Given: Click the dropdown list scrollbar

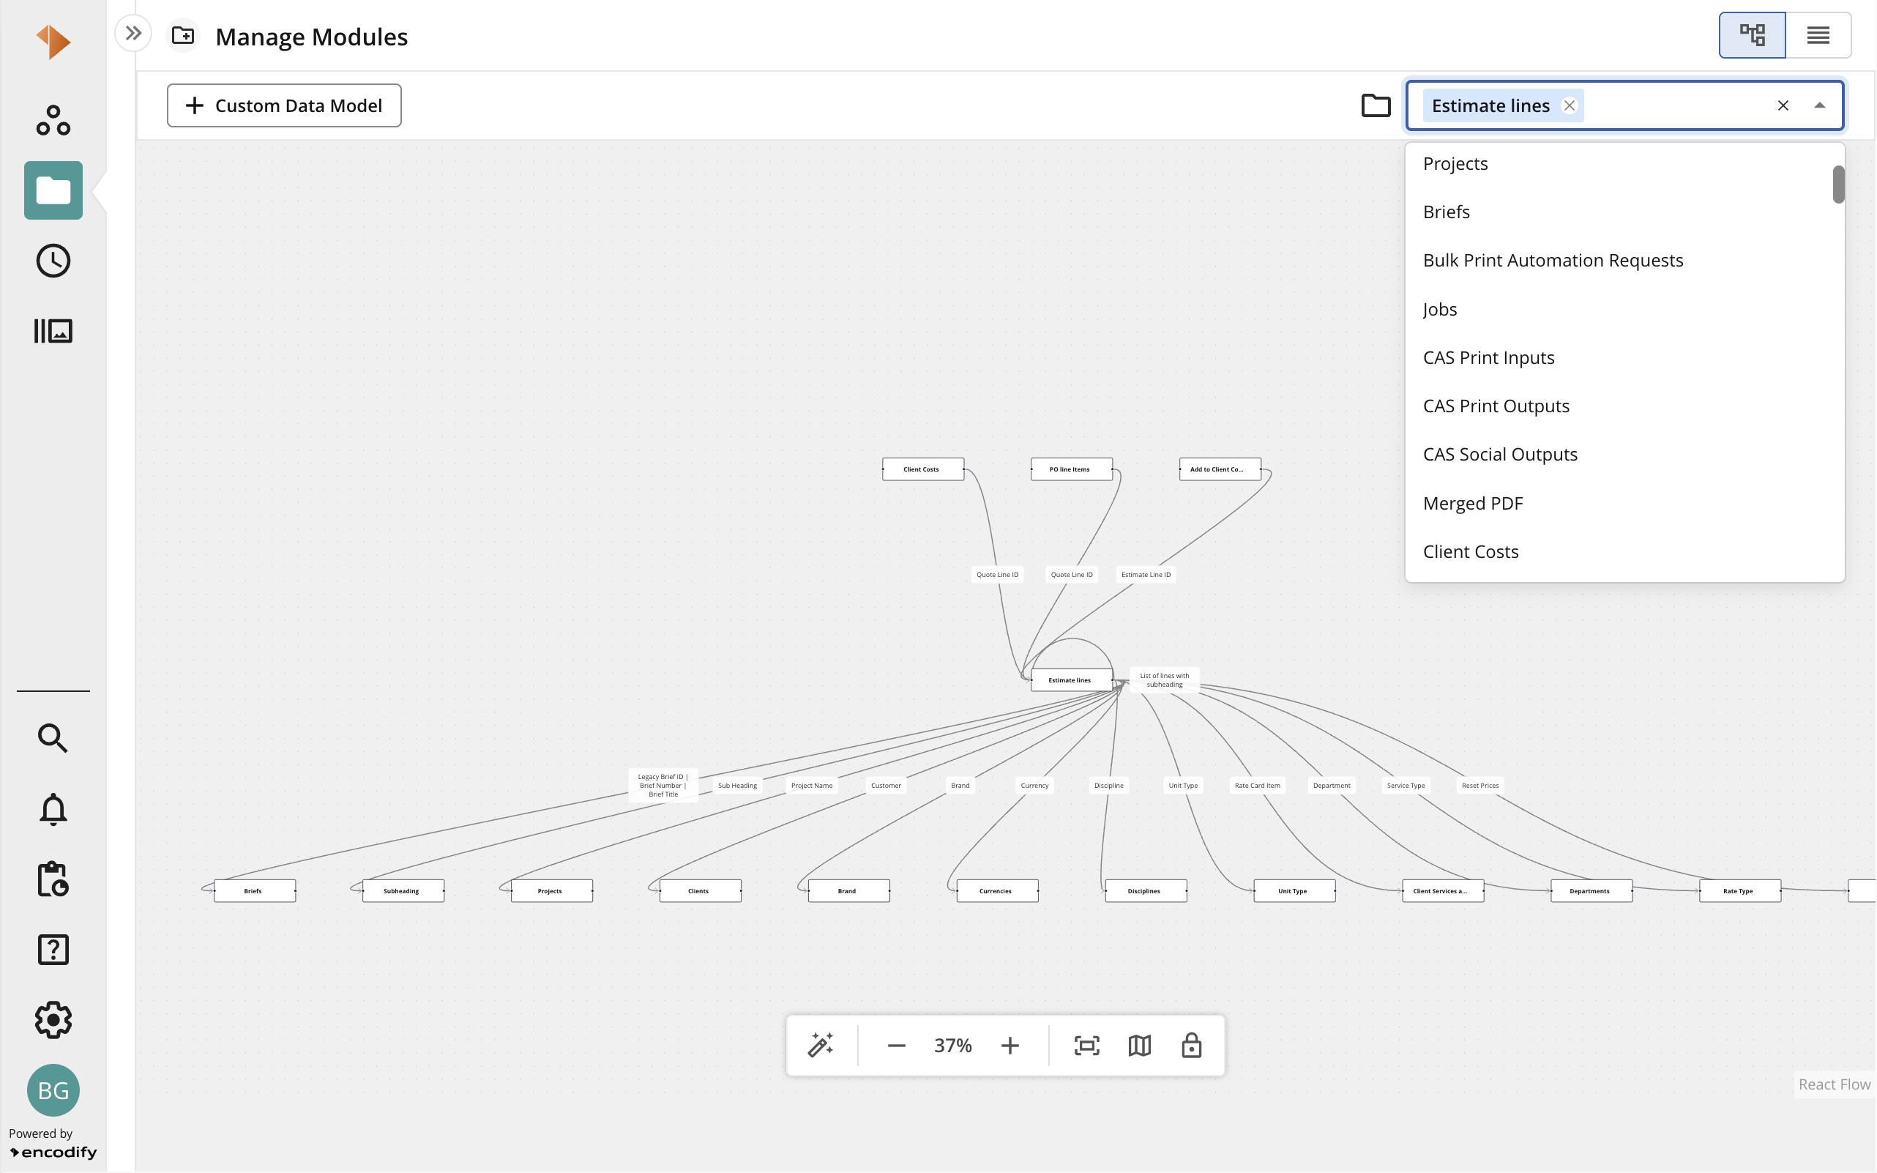Looking at the screenshot, I should coord(1838,185).
